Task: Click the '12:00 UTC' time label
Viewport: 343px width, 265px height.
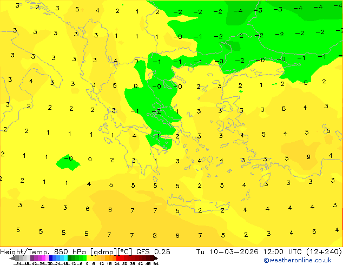Action: pyautogui.click(x=283, y=252)
